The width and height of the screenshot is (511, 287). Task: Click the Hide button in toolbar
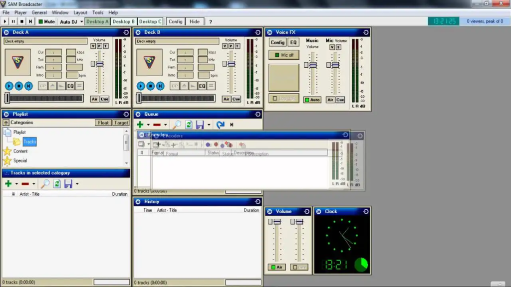[x=195, y=21]
